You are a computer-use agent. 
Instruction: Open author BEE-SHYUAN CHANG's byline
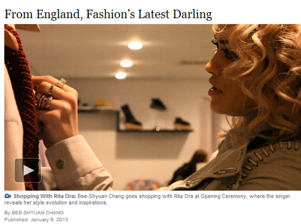(37, 212)
